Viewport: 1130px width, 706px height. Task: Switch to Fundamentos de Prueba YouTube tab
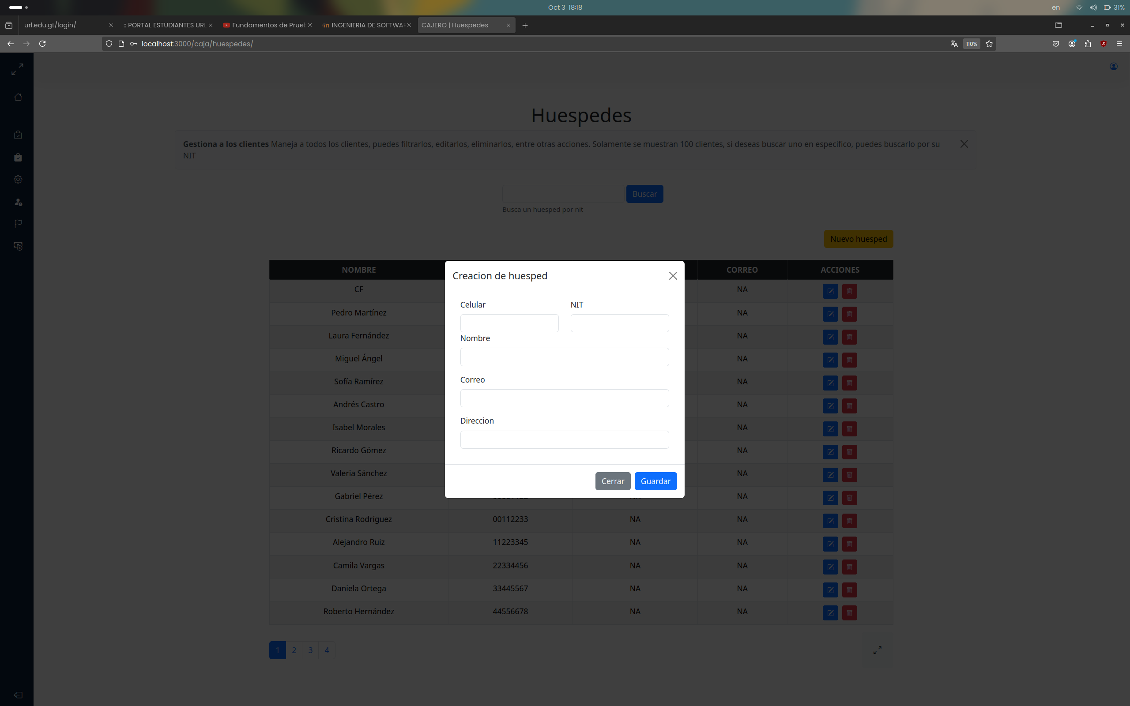point(267,25)
